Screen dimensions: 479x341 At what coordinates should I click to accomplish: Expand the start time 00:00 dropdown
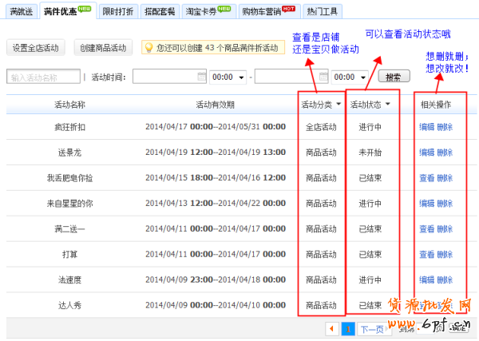coord(228,77)
